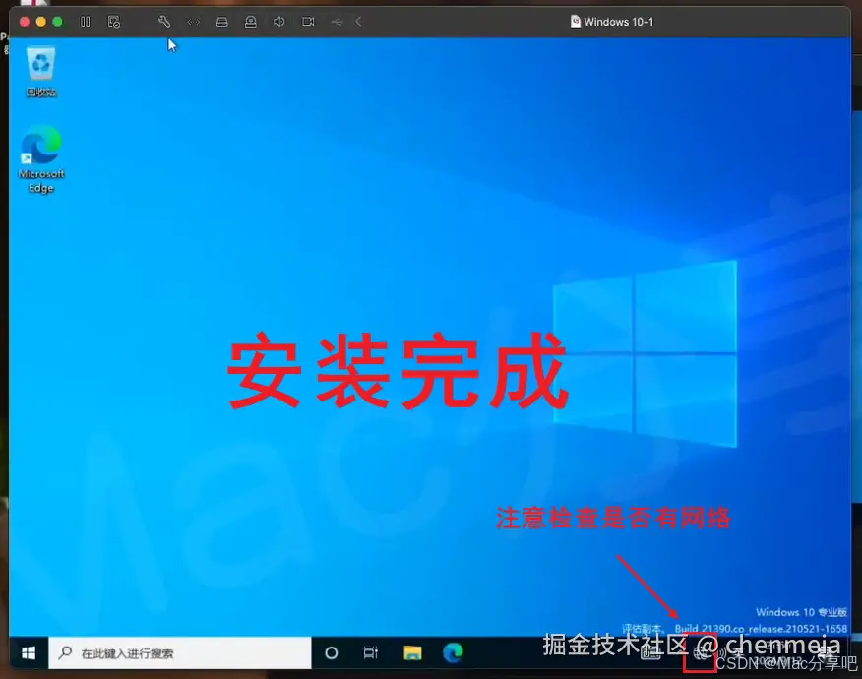Click the network icon in the system tray
This screenshot has height=679, width=862.
(x=700, y=651)
